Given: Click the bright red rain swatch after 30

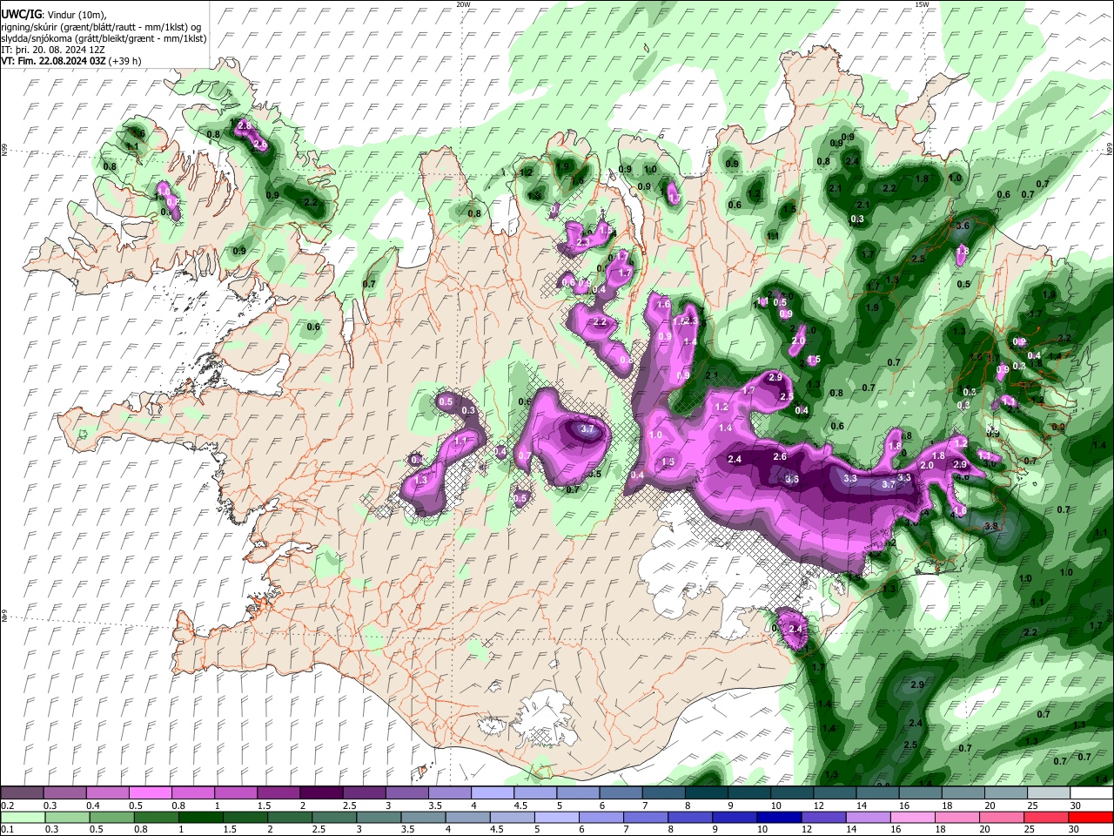Looking at the screenshot, I should coord(1092,817).
